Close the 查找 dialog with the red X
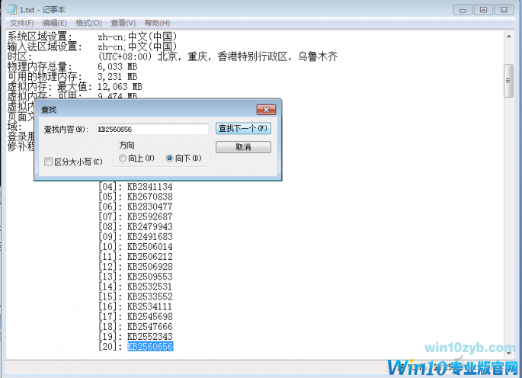The width and height of the screenshot is (522, 378). 266,109
